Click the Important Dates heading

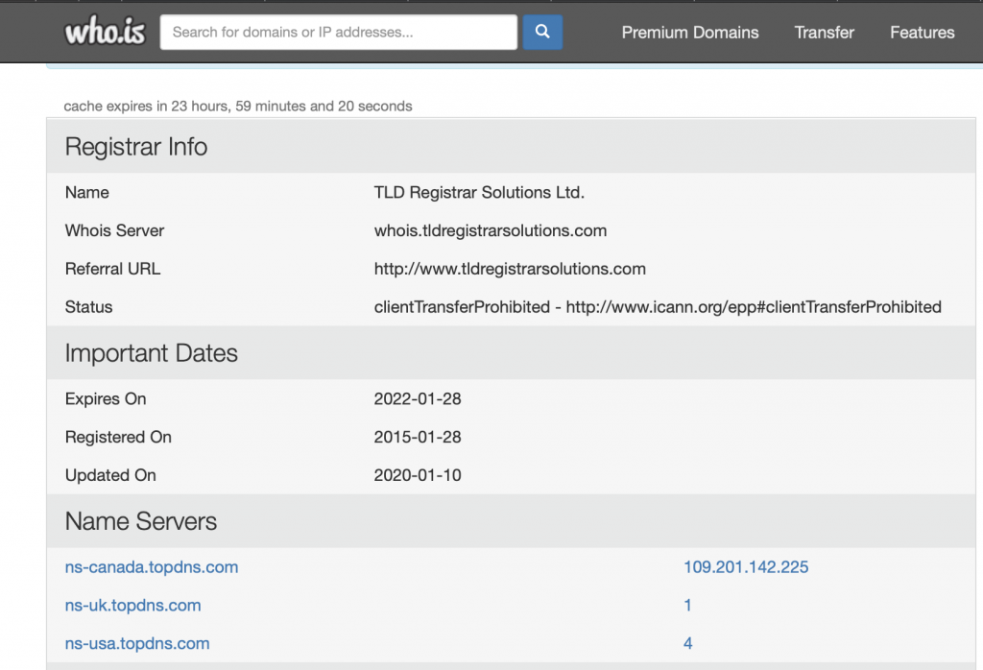151,353
